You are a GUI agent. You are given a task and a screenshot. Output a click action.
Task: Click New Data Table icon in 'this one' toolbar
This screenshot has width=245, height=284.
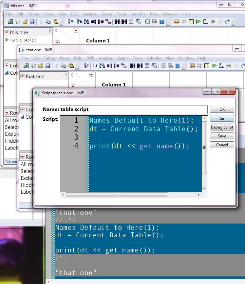tap(10, 22)
